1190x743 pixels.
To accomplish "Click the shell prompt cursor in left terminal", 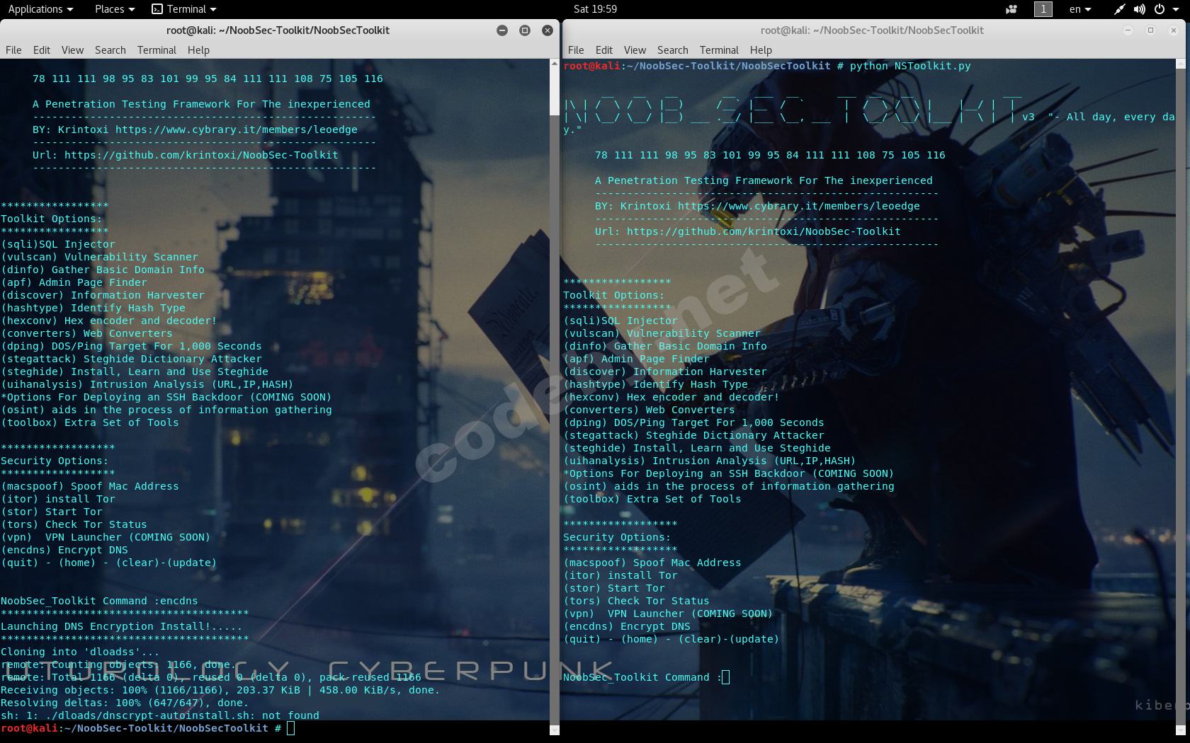I will (290, 728).
